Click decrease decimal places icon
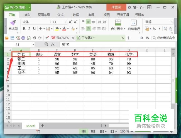 pyautogui.click(x=171, y=29)
